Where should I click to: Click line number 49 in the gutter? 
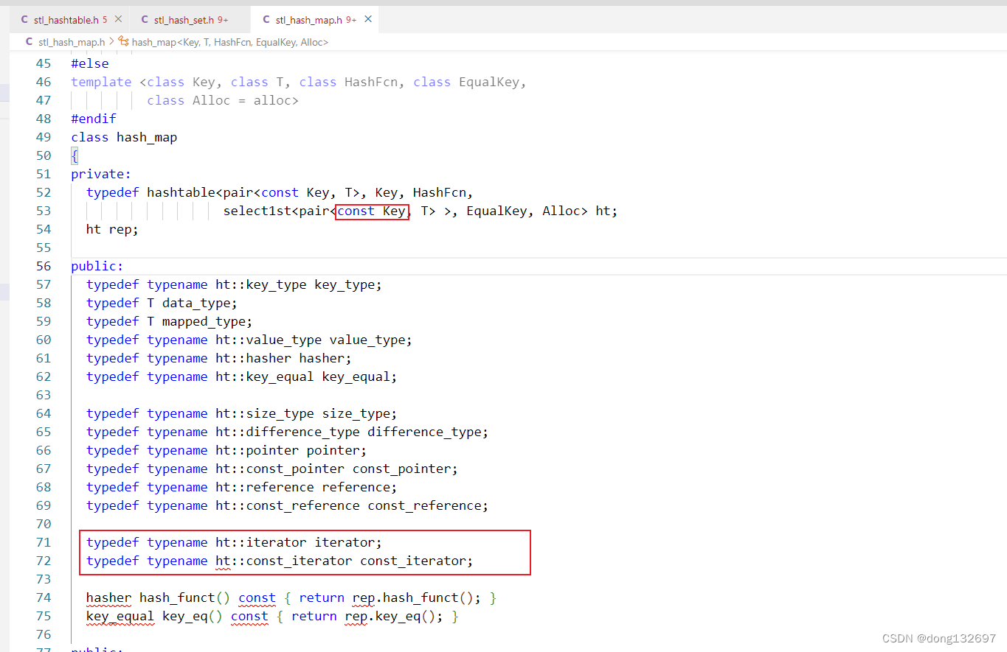(44, 137)
